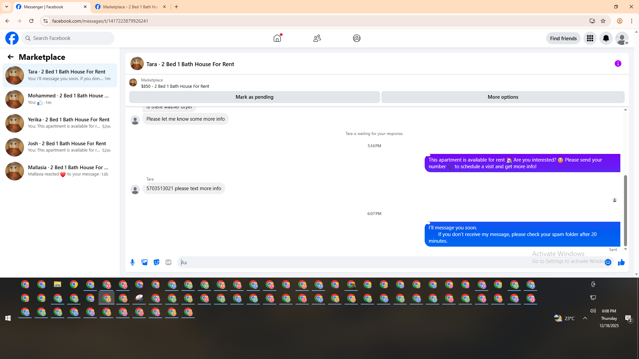This screenshot has height=359, width=639.
Task: Open the $850 listing link in chat header
Action: pyautogui.click(x=175, y=86)
